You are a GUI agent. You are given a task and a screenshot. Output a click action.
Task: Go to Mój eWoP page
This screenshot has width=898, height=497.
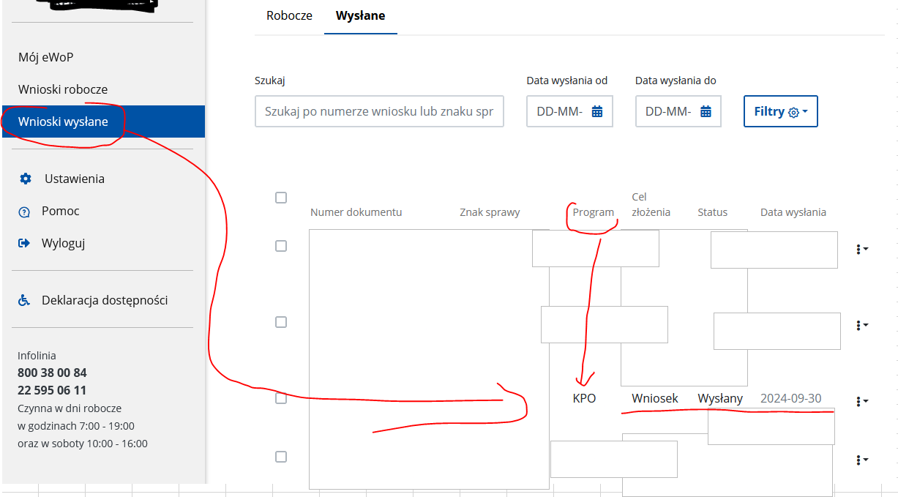tap(45, 57)
